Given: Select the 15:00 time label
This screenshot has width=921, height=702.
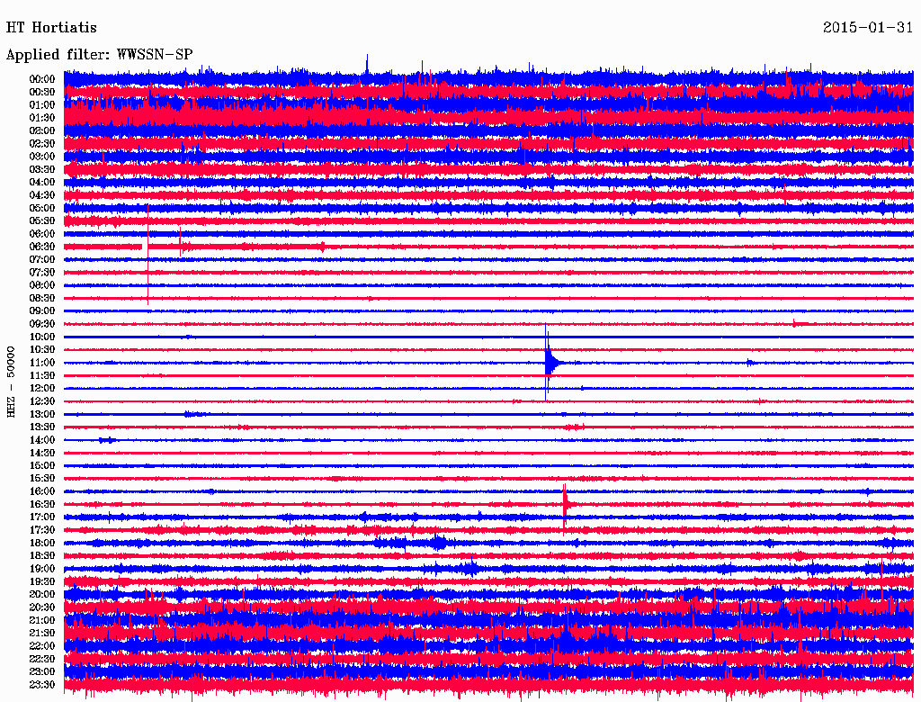Looking at the screenshot, I should [42, 465].
